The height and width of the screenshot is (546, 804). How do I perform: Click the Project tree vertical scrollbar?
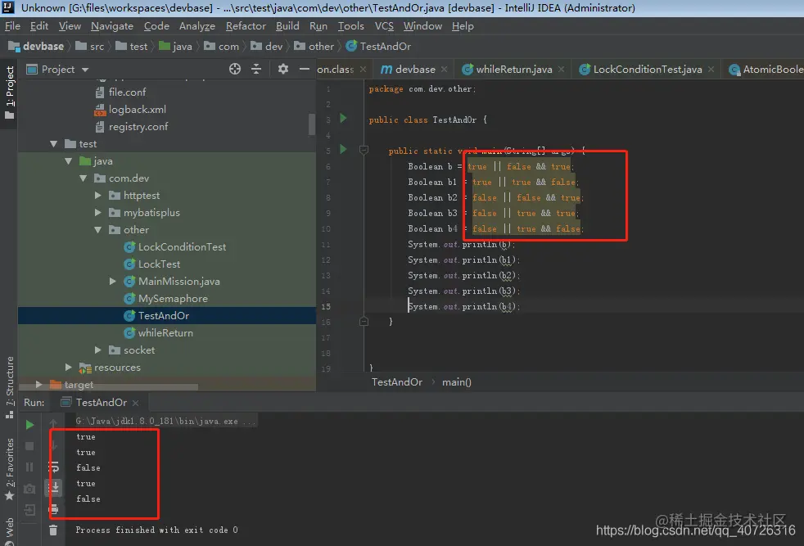tap(312, 124)
